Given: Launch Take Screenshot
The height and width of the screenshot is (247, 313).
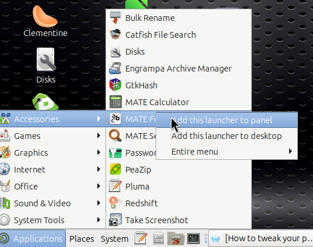Looking at the screenshot, I should point(179,220).
